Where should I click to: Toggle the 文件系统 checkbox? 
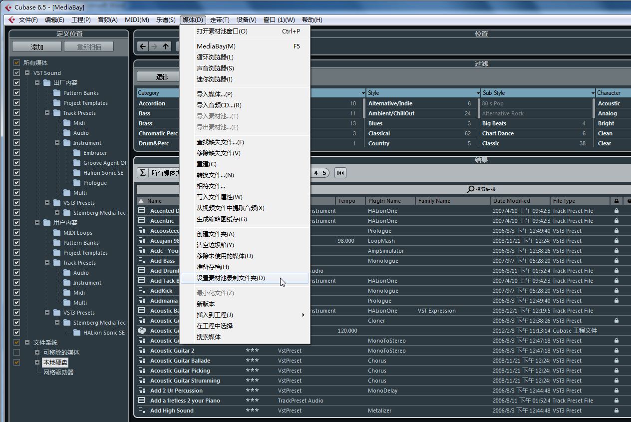point(17,343)
